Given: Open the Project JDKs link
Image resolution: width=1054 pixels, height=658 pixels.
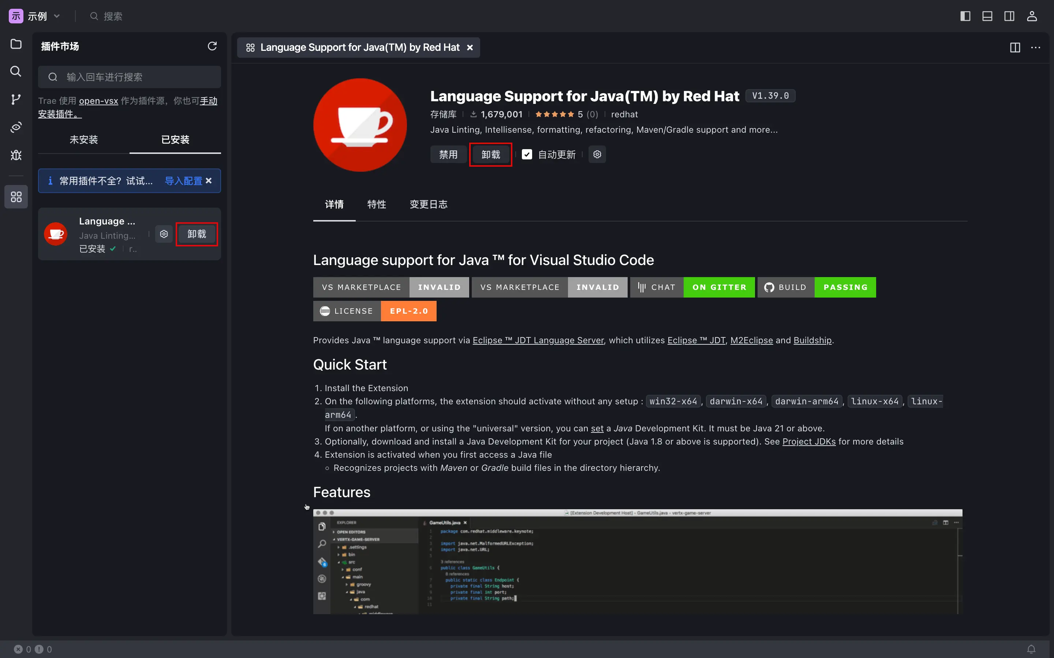Looking at the screenshot, I should pyautogui.click(x=809, y=441).
